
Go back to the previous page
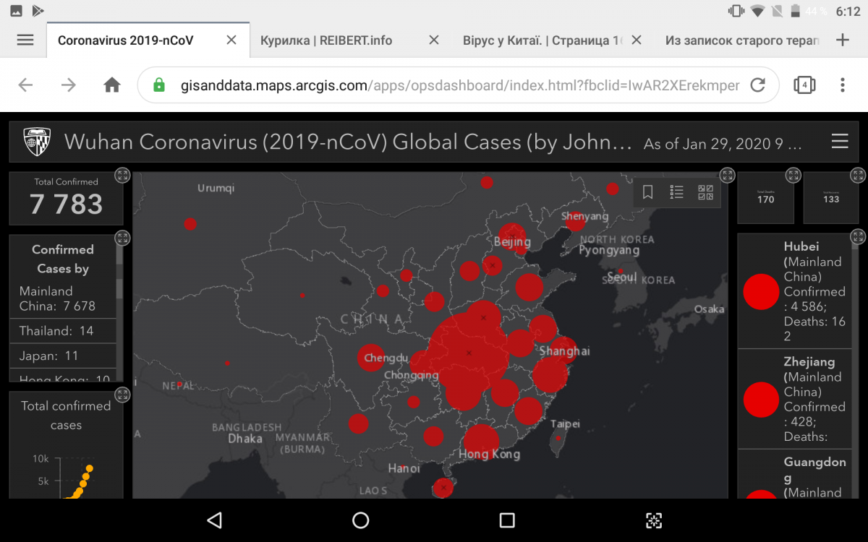[25, 85]
